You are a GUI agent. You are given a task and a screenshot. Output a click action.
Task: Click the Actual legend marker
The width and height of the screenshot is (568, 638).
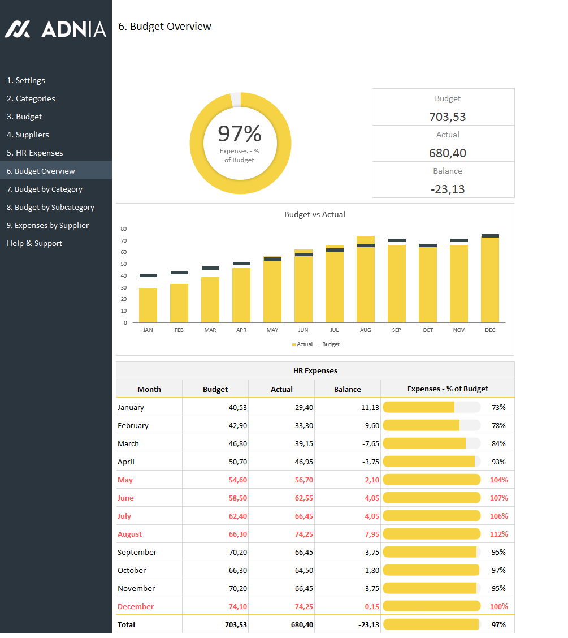pos(294,344)
